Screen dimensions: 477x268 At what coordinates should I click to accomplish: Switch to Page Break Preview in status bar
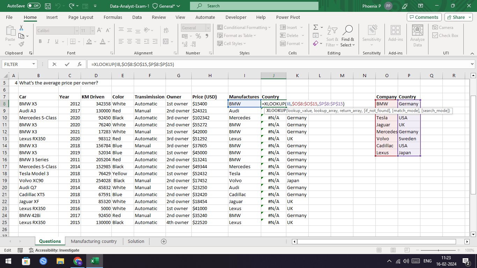406,250
